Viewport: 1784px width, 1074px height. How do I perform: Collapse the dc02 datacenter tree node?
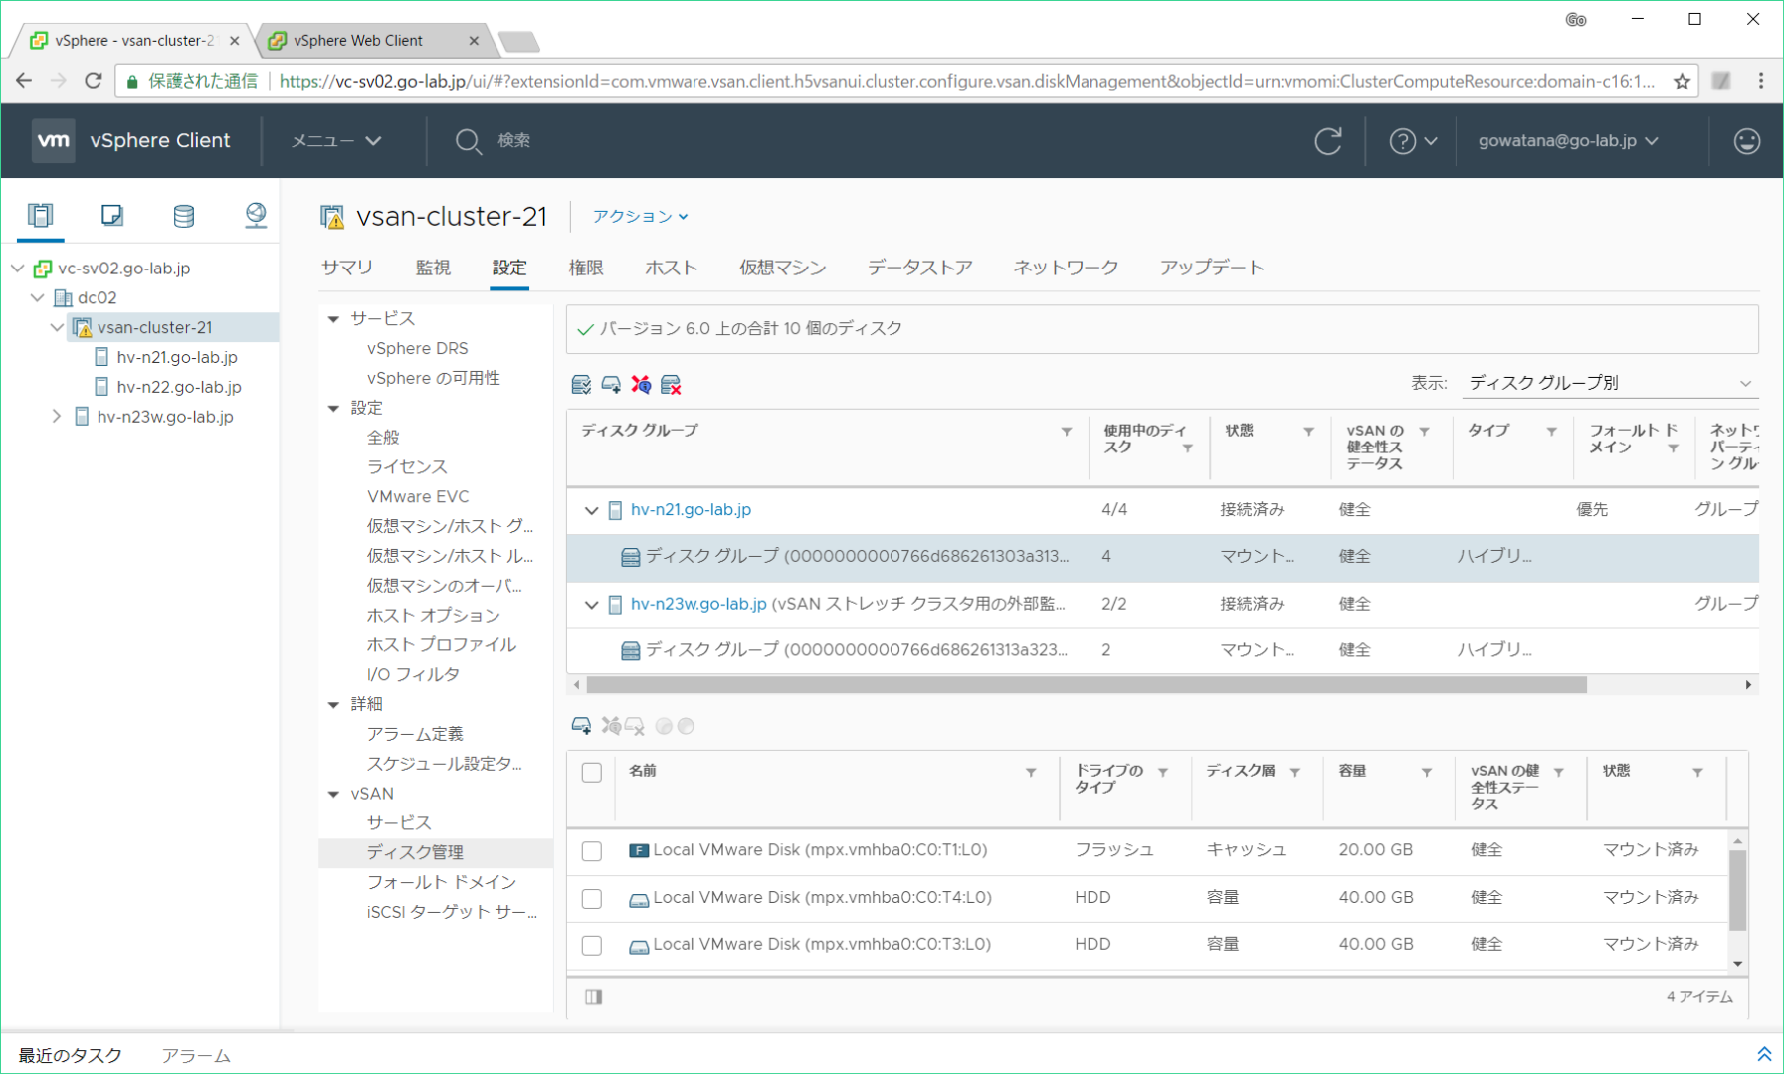pos(38,298)
